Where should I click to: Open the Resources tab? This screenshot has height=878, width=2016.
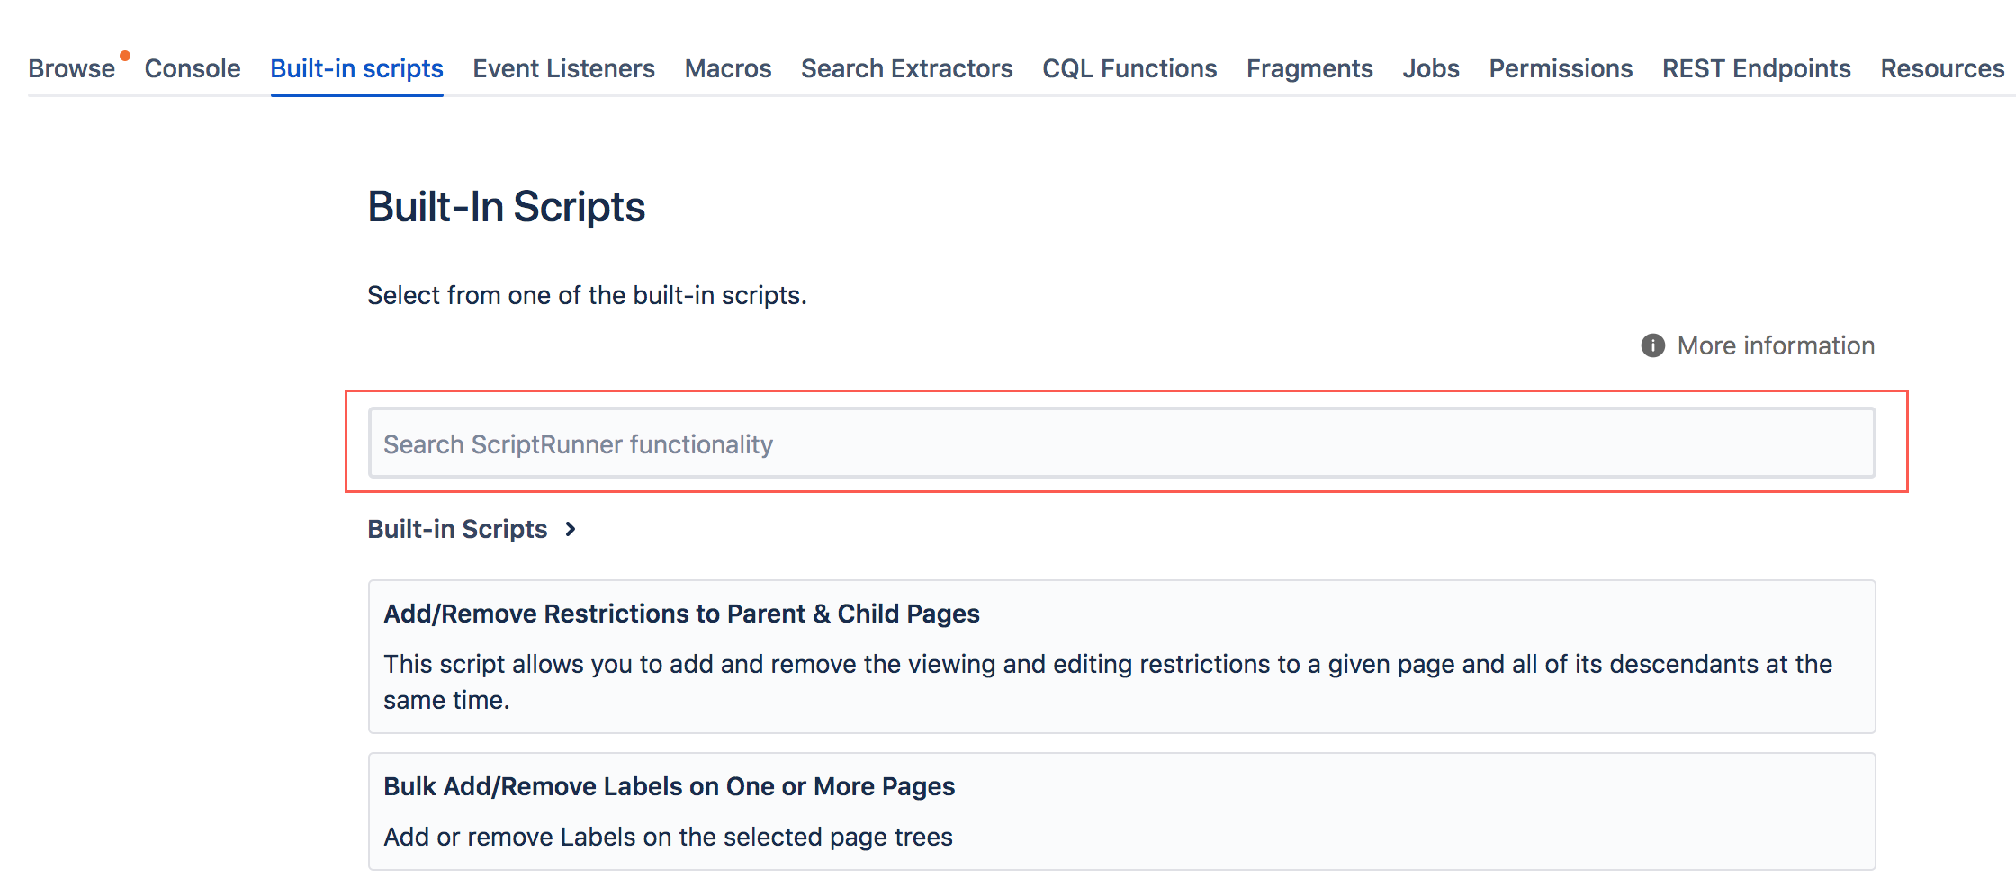(x=1942, y=68)
